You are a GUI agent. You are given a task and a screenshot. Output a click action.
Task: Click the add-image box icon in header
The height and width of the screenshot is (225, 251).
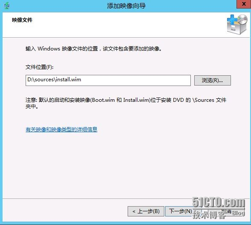click(x=237, y=24)
